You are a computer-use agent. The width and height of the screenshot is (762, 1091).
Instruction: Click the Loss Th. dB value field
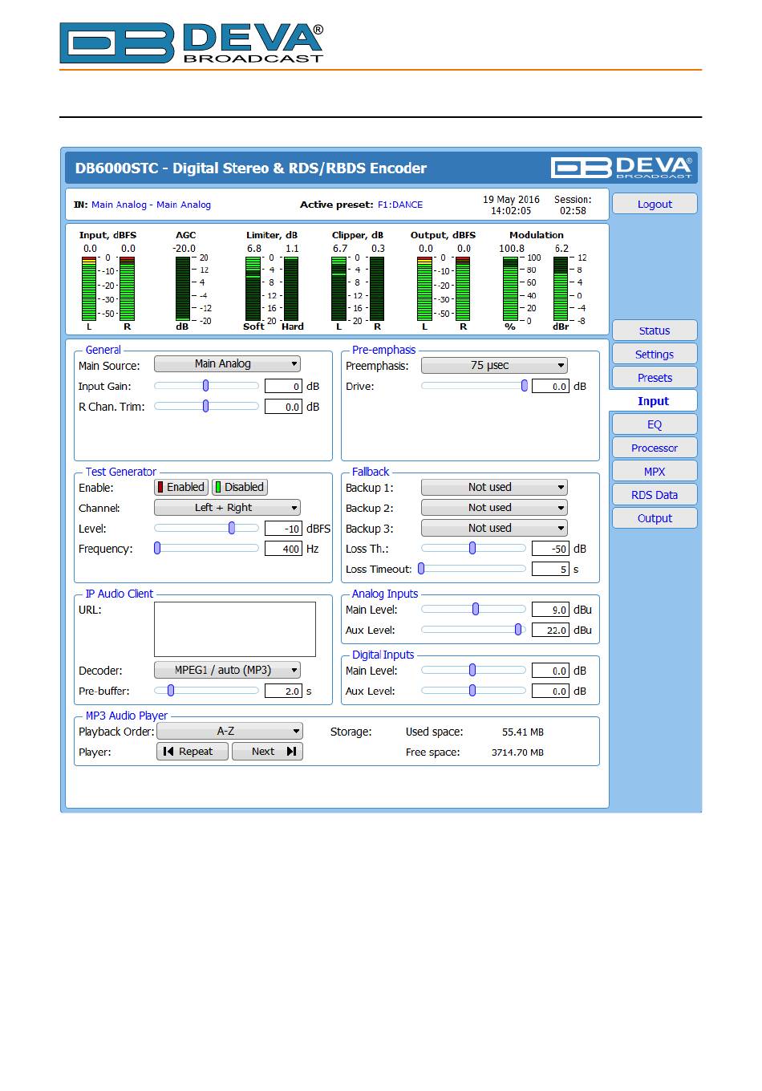(x=550, y=550)
